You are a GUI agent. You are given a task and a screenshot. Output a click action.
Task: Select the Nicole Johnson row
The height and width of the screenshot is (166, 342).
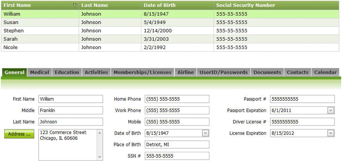click(x=41, y=47)
